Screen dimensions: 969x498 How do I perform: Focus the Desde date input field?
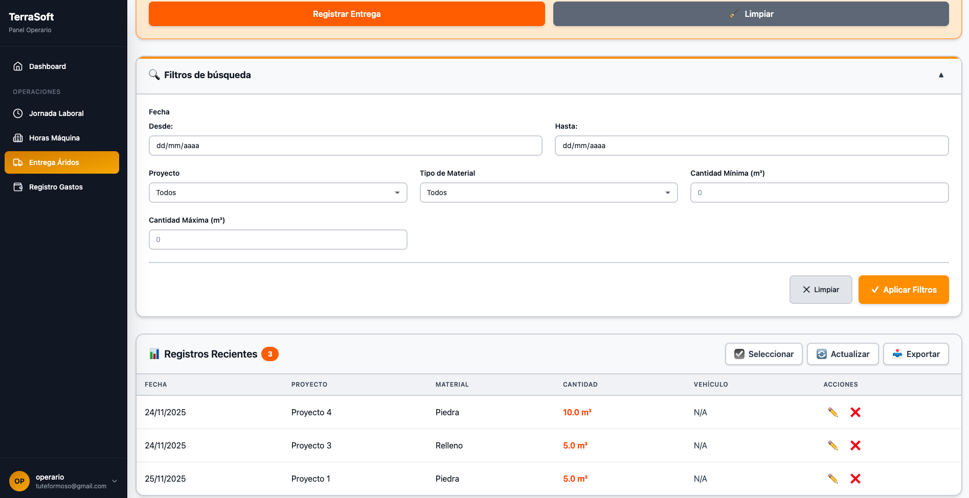(345, 146)
